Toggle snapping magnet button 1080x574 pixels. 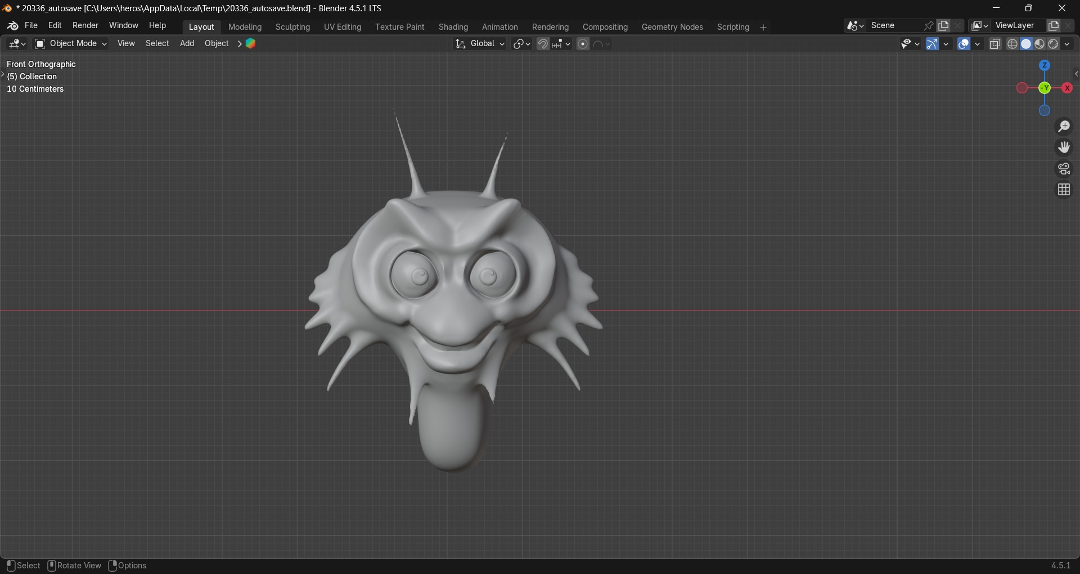tap(543, 44)
